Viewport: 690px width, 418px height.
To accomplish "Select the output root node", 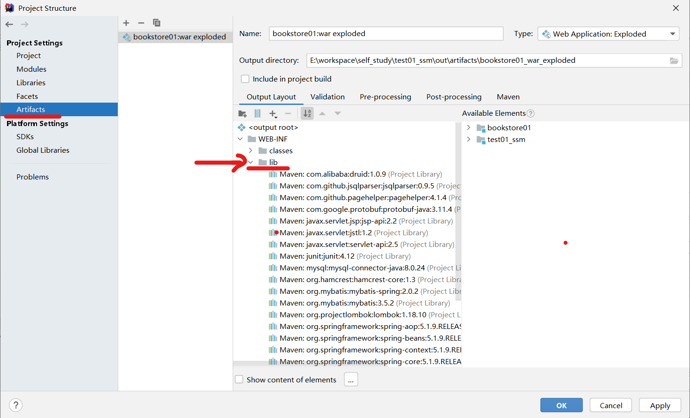I will [268, 127].
